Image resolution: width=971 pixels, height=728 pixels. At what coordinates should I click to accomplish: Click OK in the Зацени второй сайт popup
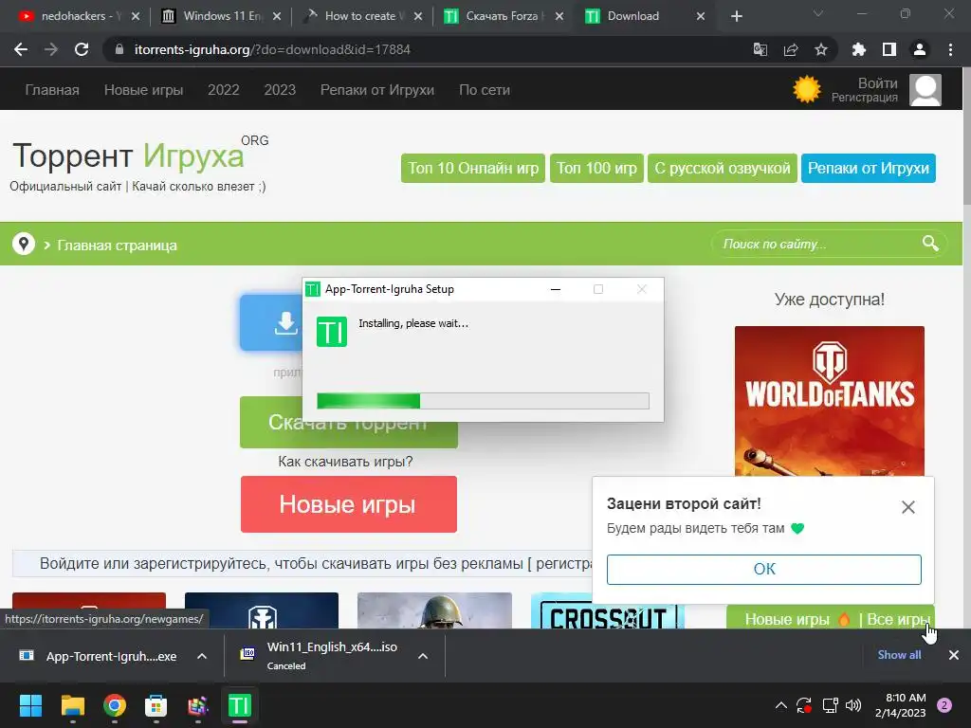pos(764,569)
